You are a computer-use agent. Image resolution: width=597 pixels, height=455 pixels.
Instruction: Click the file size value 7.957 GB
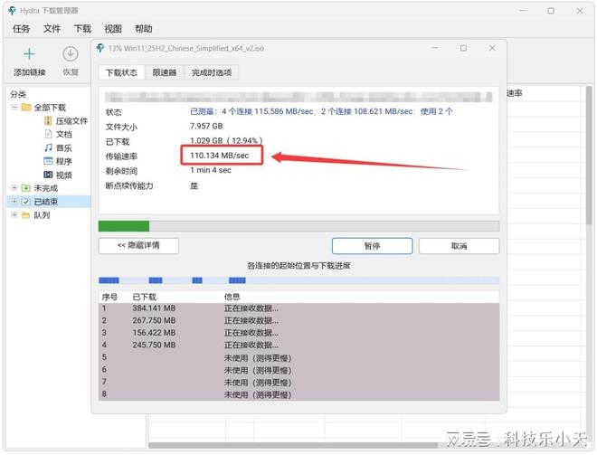click(x=206, y=126)
